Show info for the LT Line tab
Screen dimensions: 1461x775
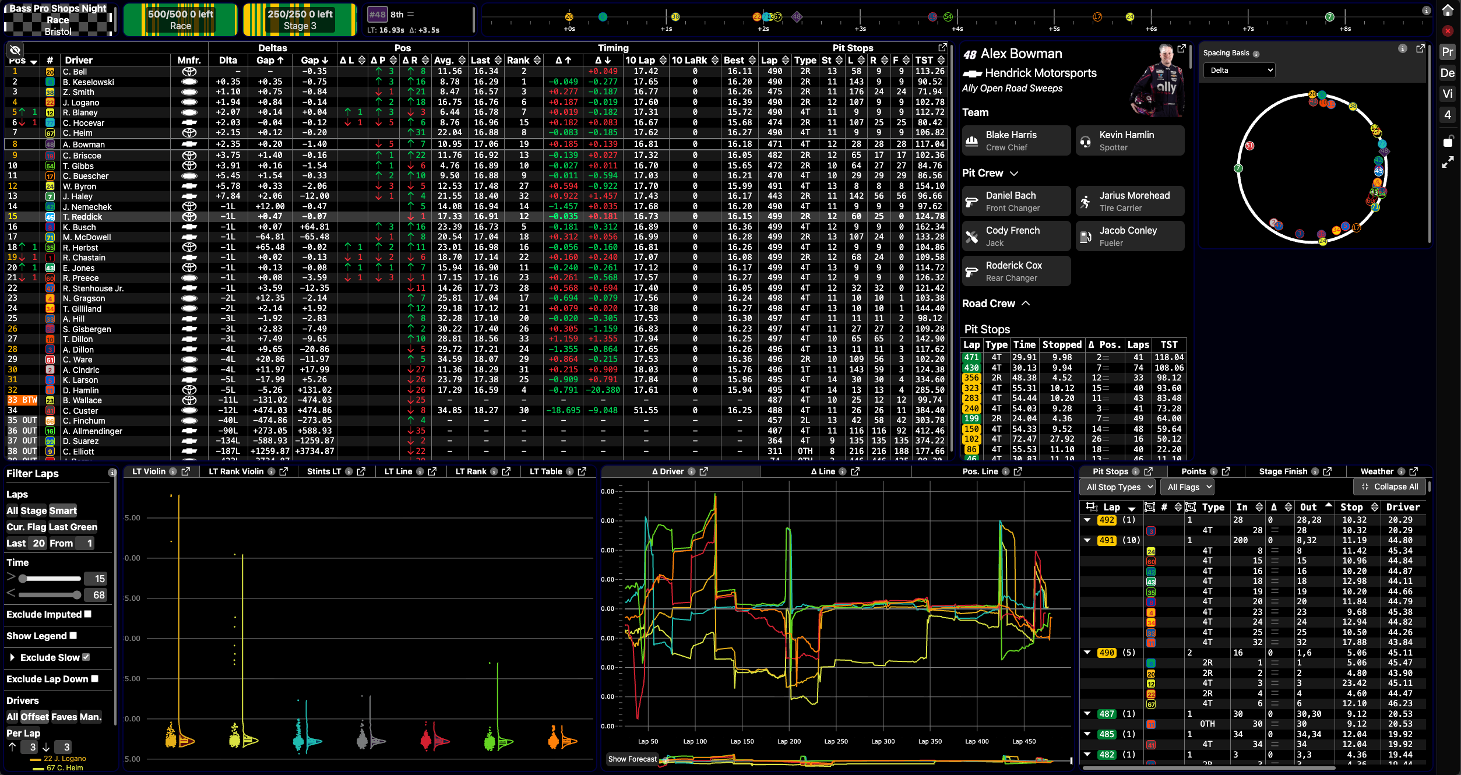coord(420,471)
